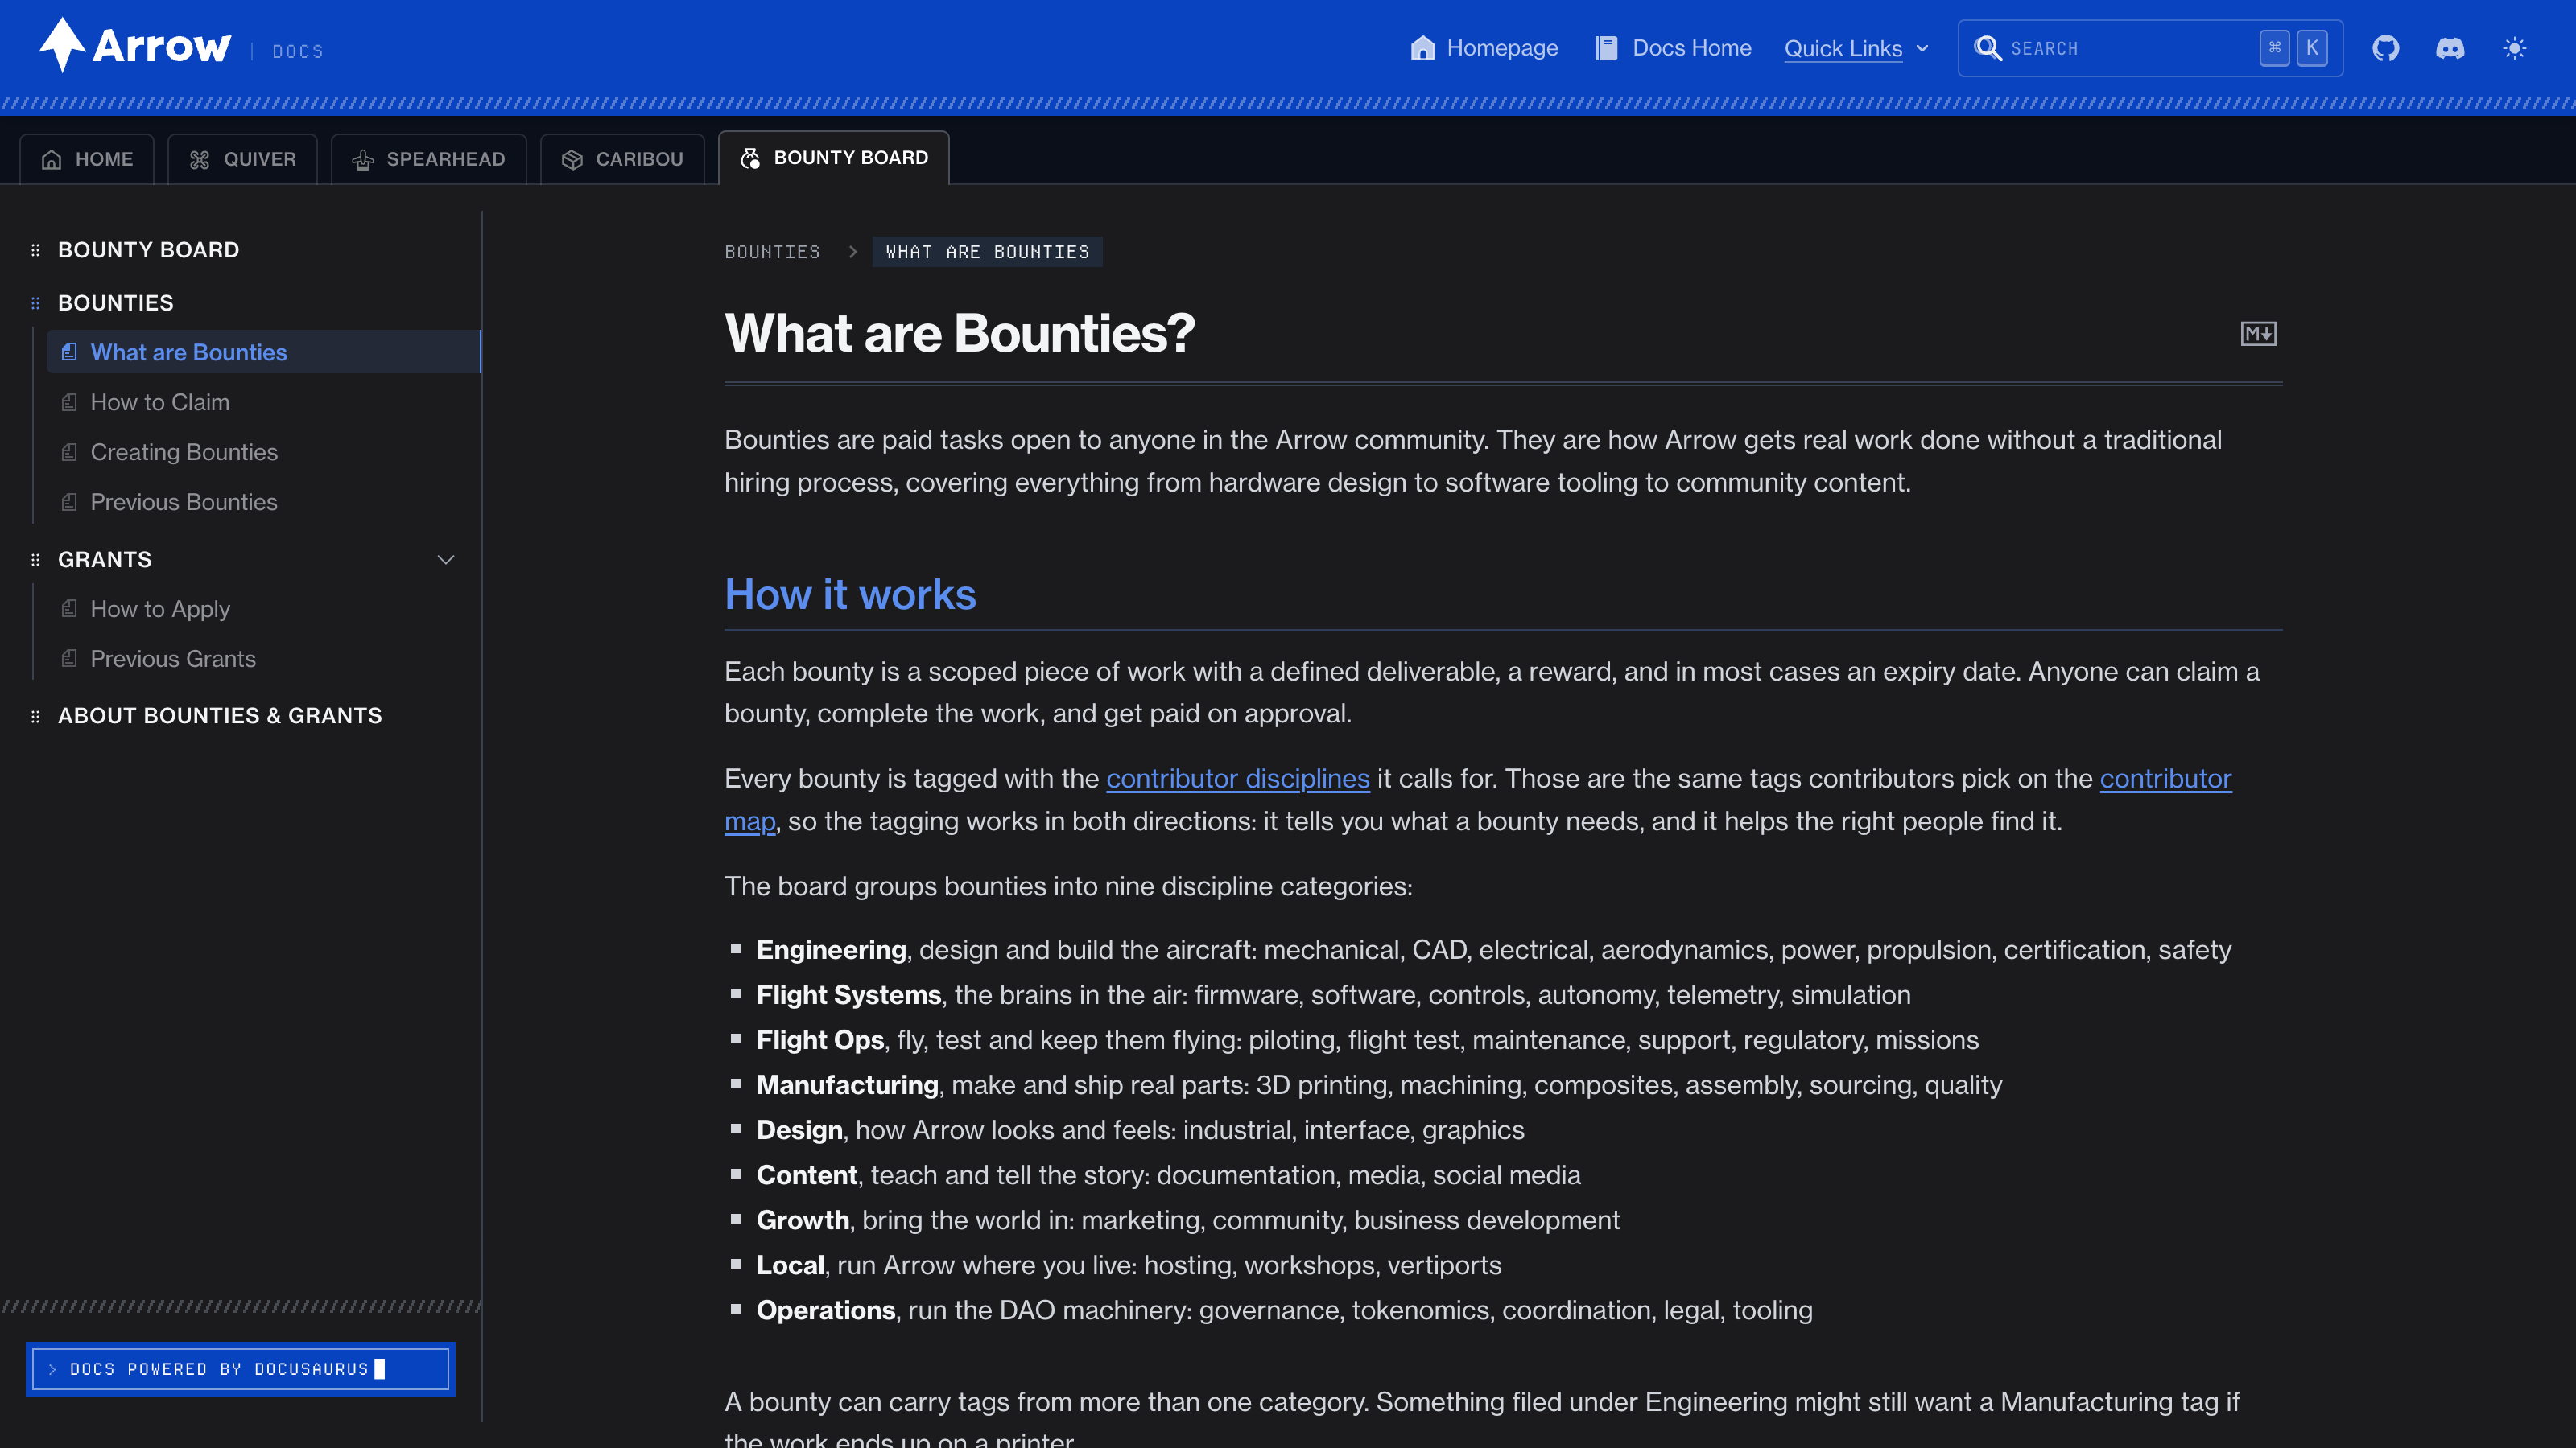
Task: Click document icon next to Creating Bounties
Action: click(69, 451)
